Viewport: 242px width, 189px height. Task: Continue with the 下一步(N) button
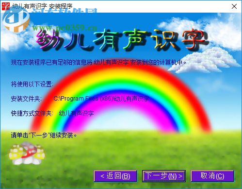pos(164,176)
